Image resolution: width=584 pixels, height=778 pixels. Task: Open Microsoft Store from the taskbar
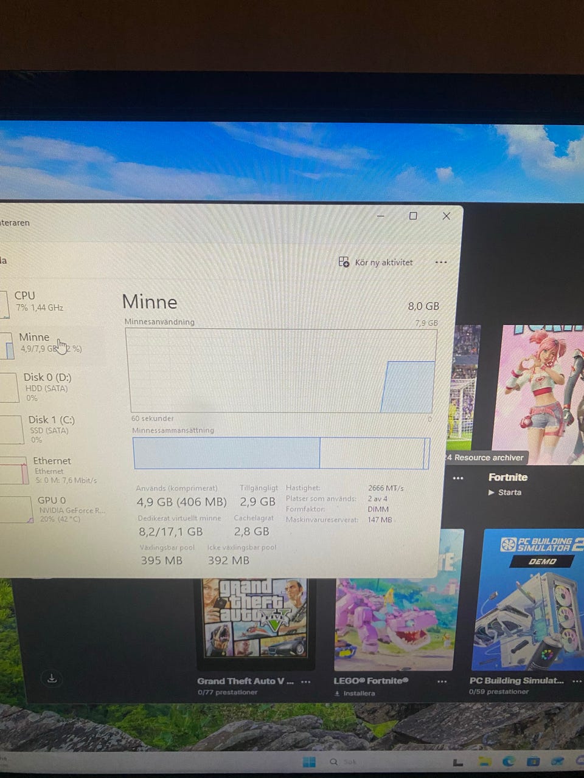pos(533,762)
